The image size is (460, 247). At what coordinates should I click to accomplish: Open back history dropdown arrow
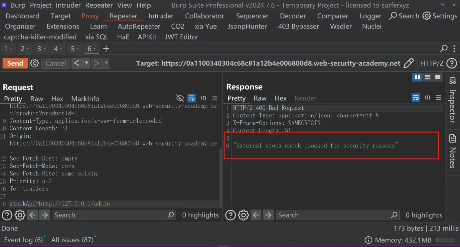(x=86, y=63)
